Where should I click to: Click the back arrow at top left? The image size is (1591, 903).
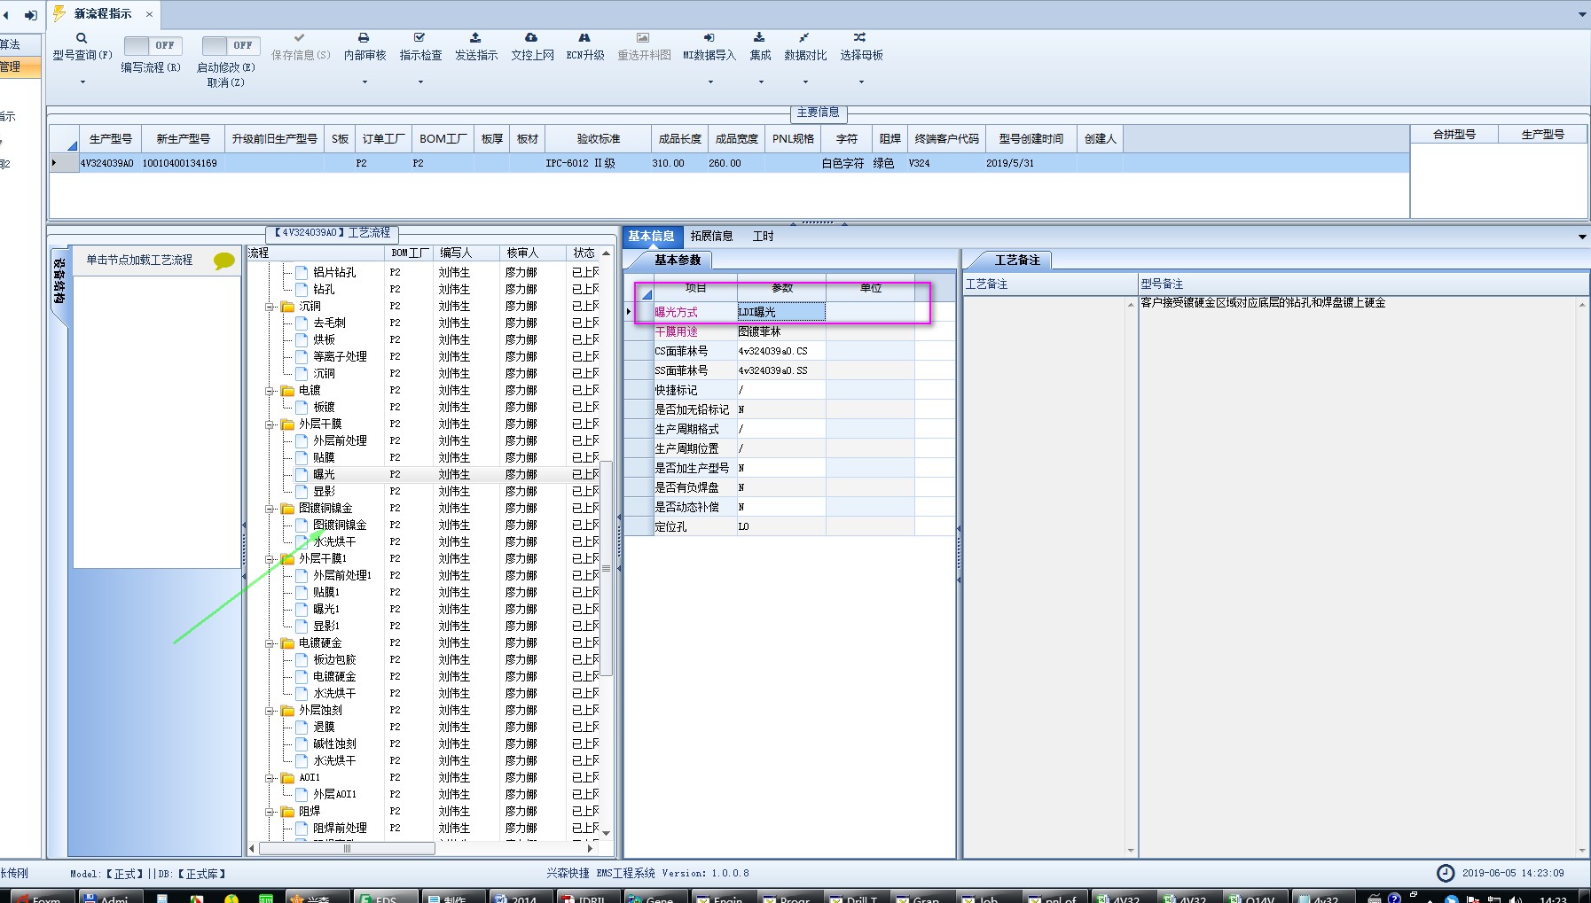[6, 15]
